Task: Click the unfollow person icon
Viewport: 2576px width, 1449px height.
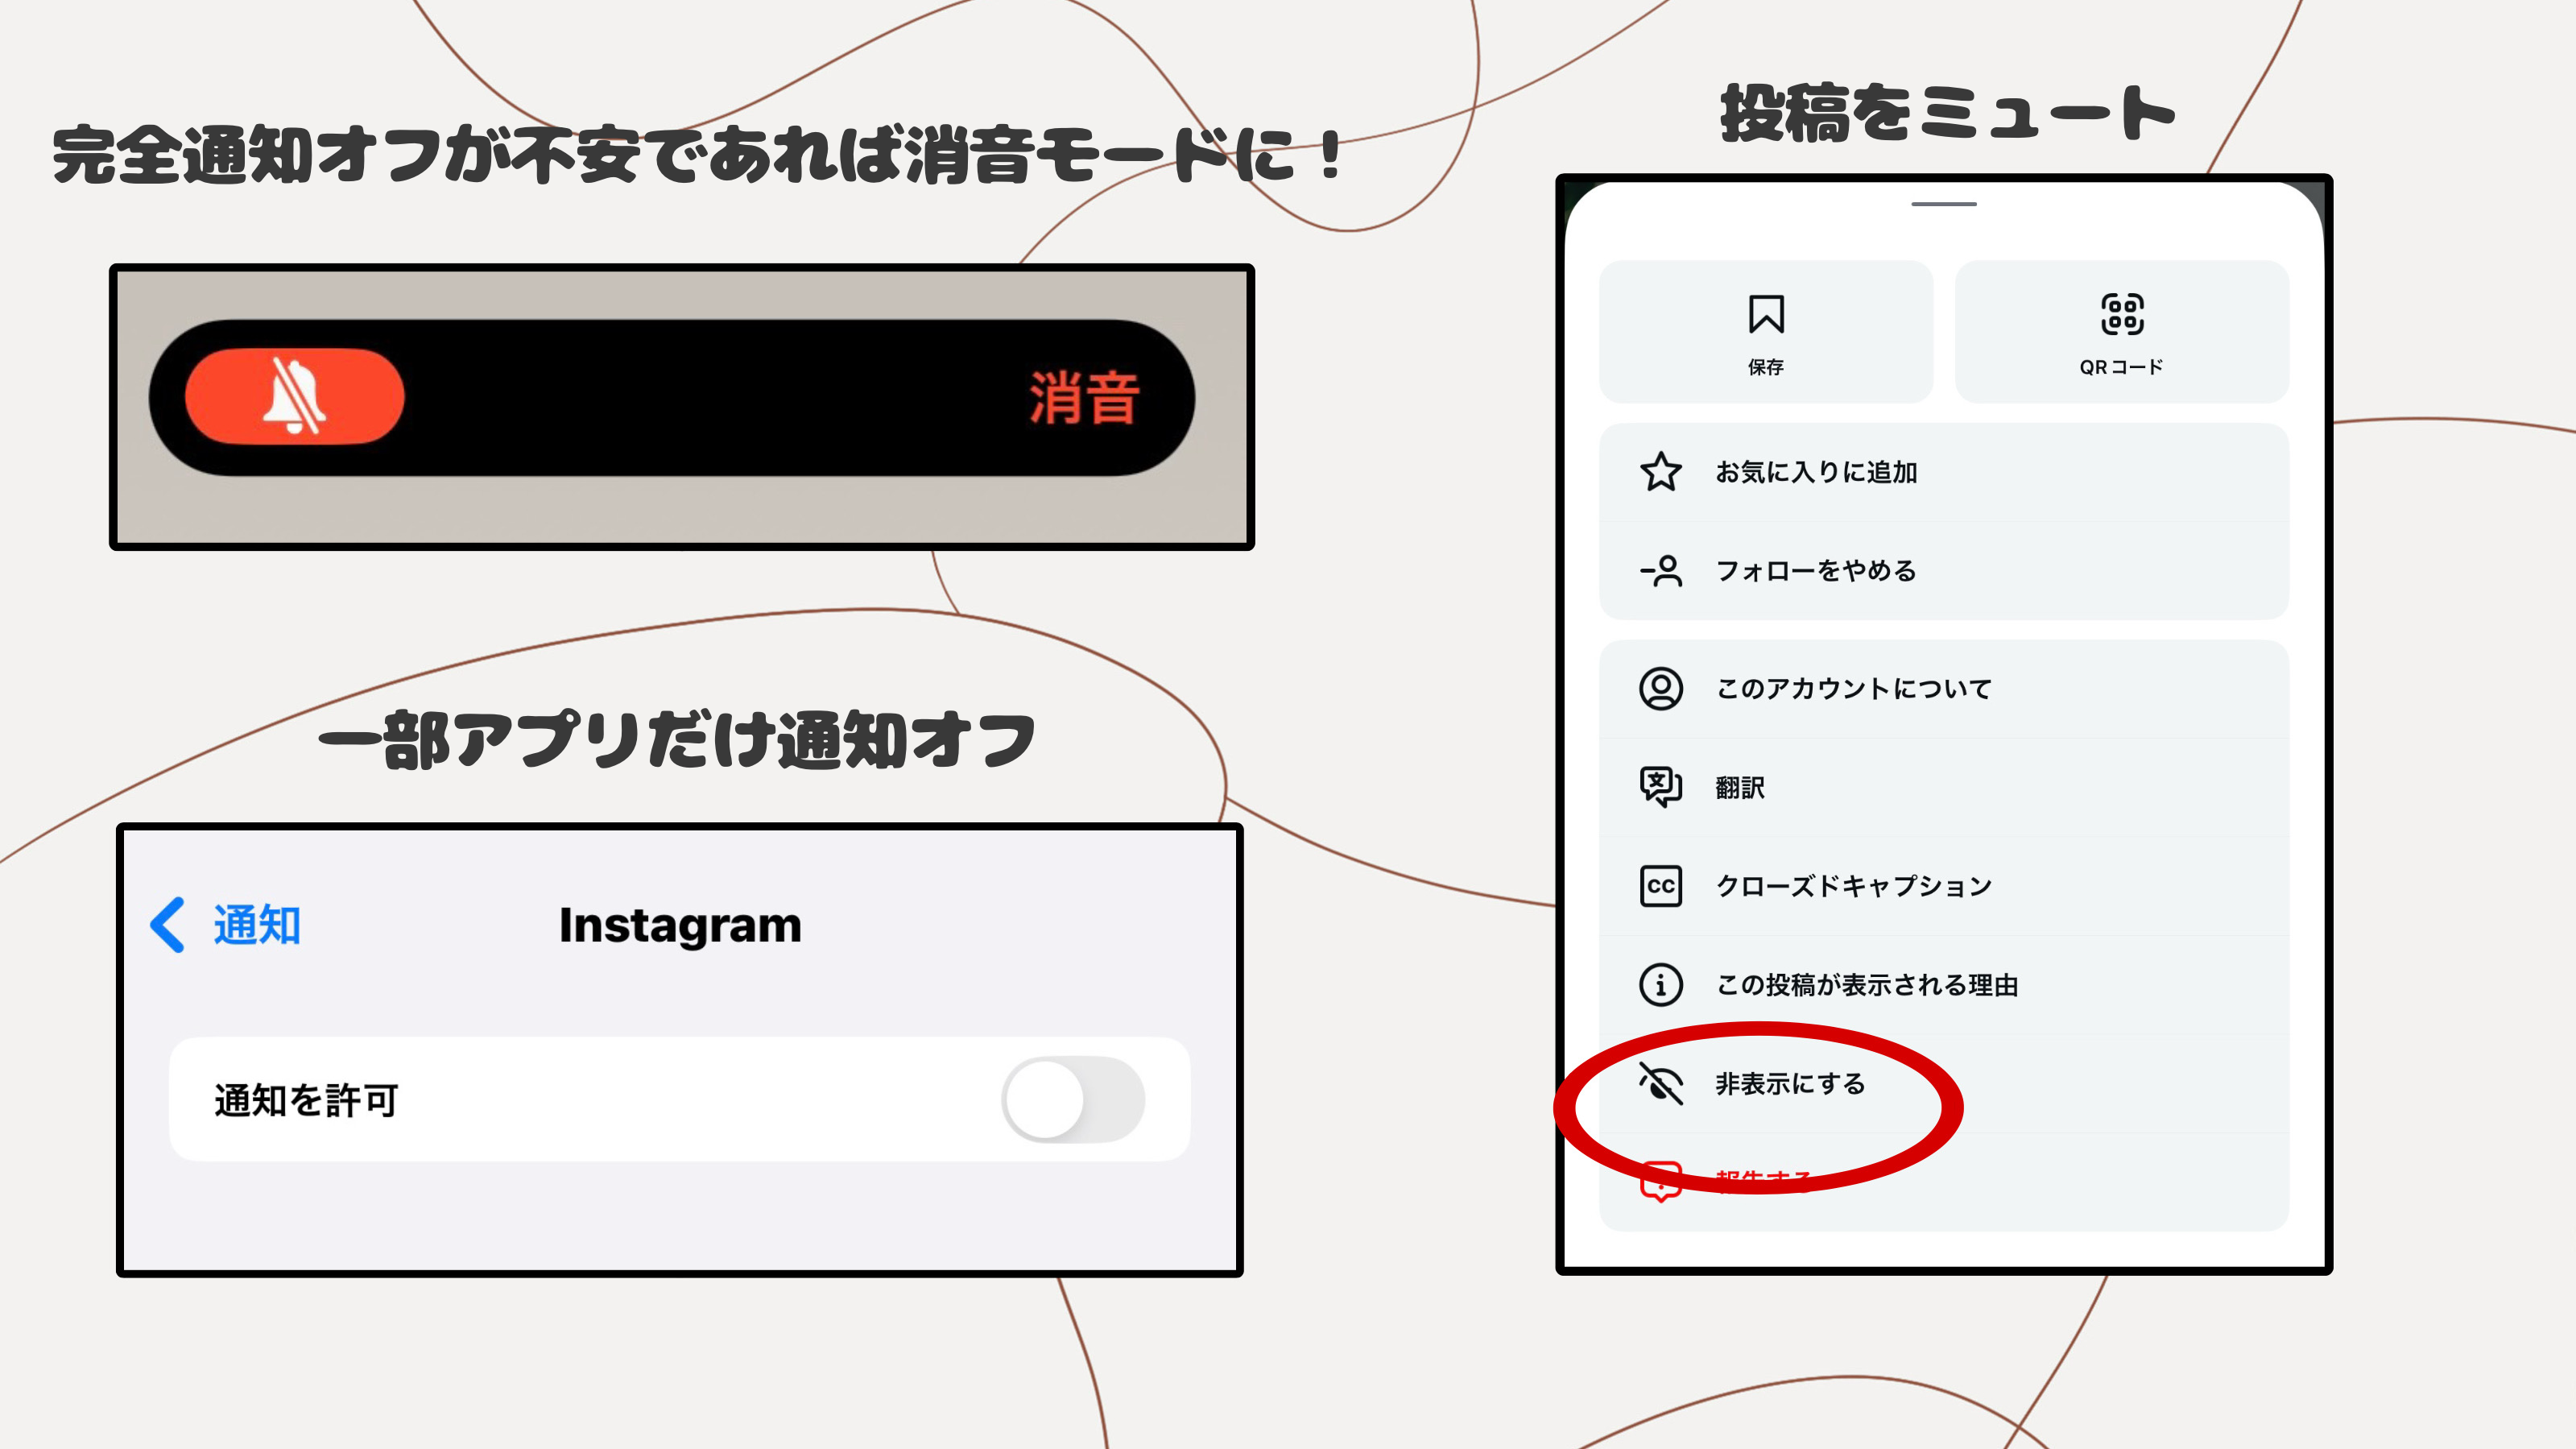Action: (x=1661, y=570)
